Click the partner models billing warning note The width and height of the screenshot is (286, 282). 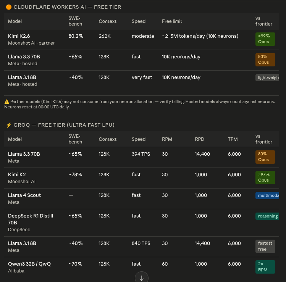[x=139, y=104]
